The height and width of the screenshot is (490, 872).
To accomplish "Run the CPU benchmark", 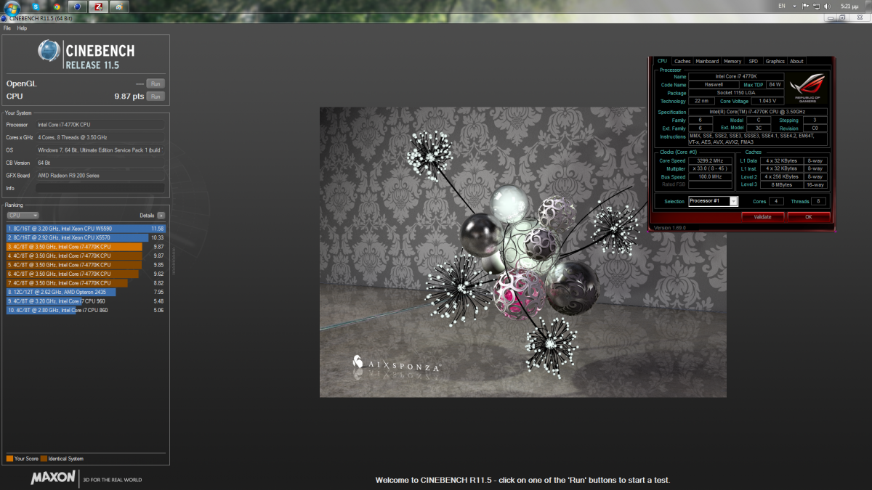I will tap(156, 96).
